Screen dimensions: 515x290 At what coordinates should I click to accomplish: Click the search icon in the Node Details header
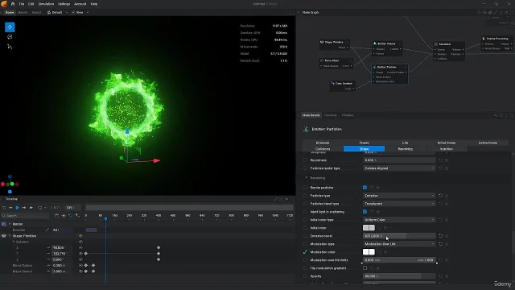[496, 115]
